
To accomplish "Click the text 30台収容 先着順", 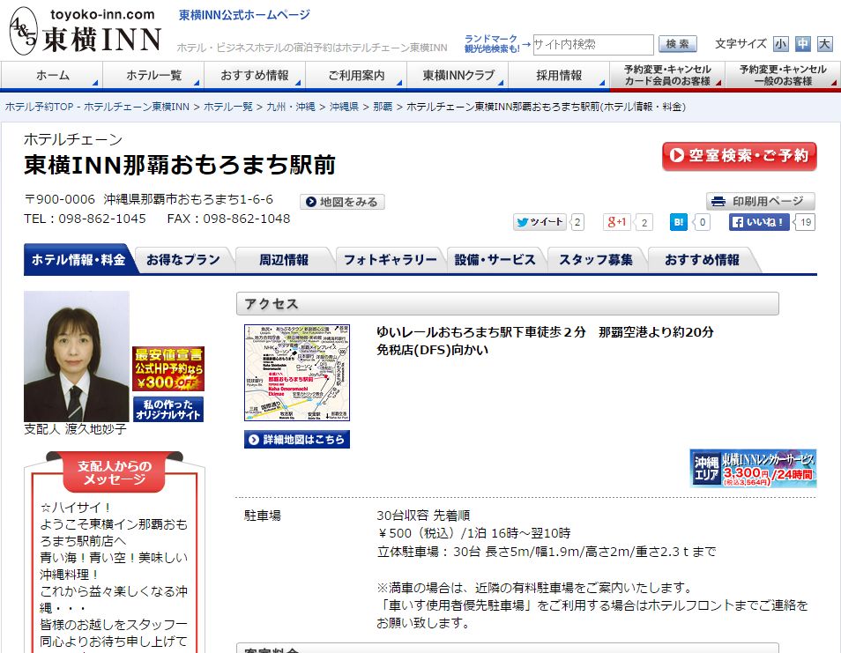I will pyautogui.click(x=423, y=516).
